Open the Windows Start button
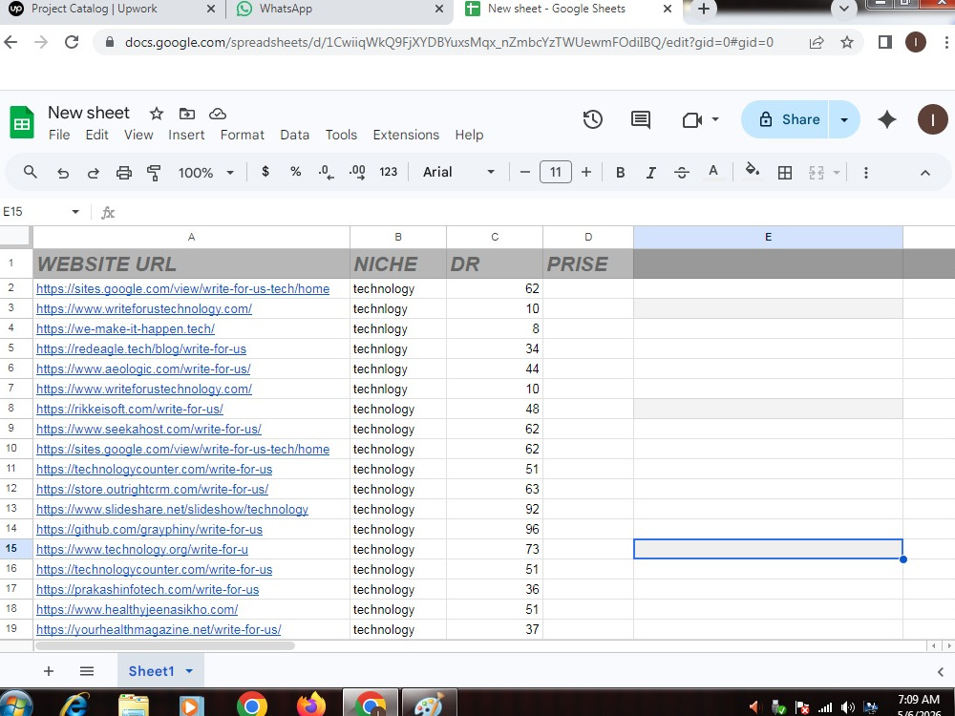 [x=15, y=705]
